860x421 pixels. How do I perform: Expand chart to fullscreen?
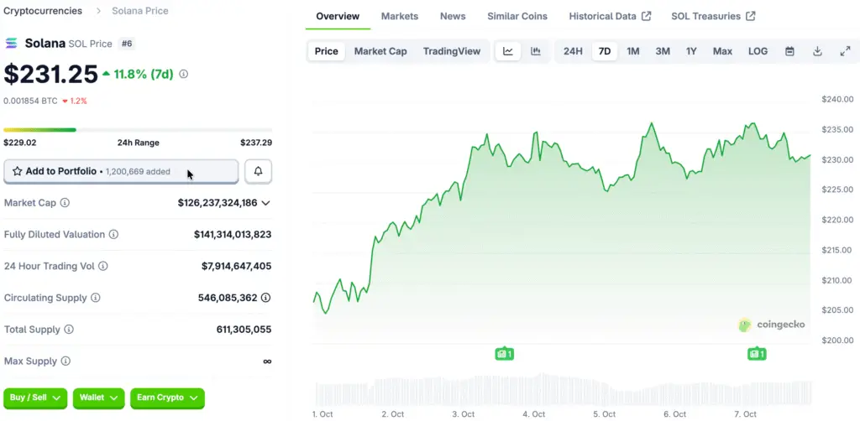coord(845,51)
